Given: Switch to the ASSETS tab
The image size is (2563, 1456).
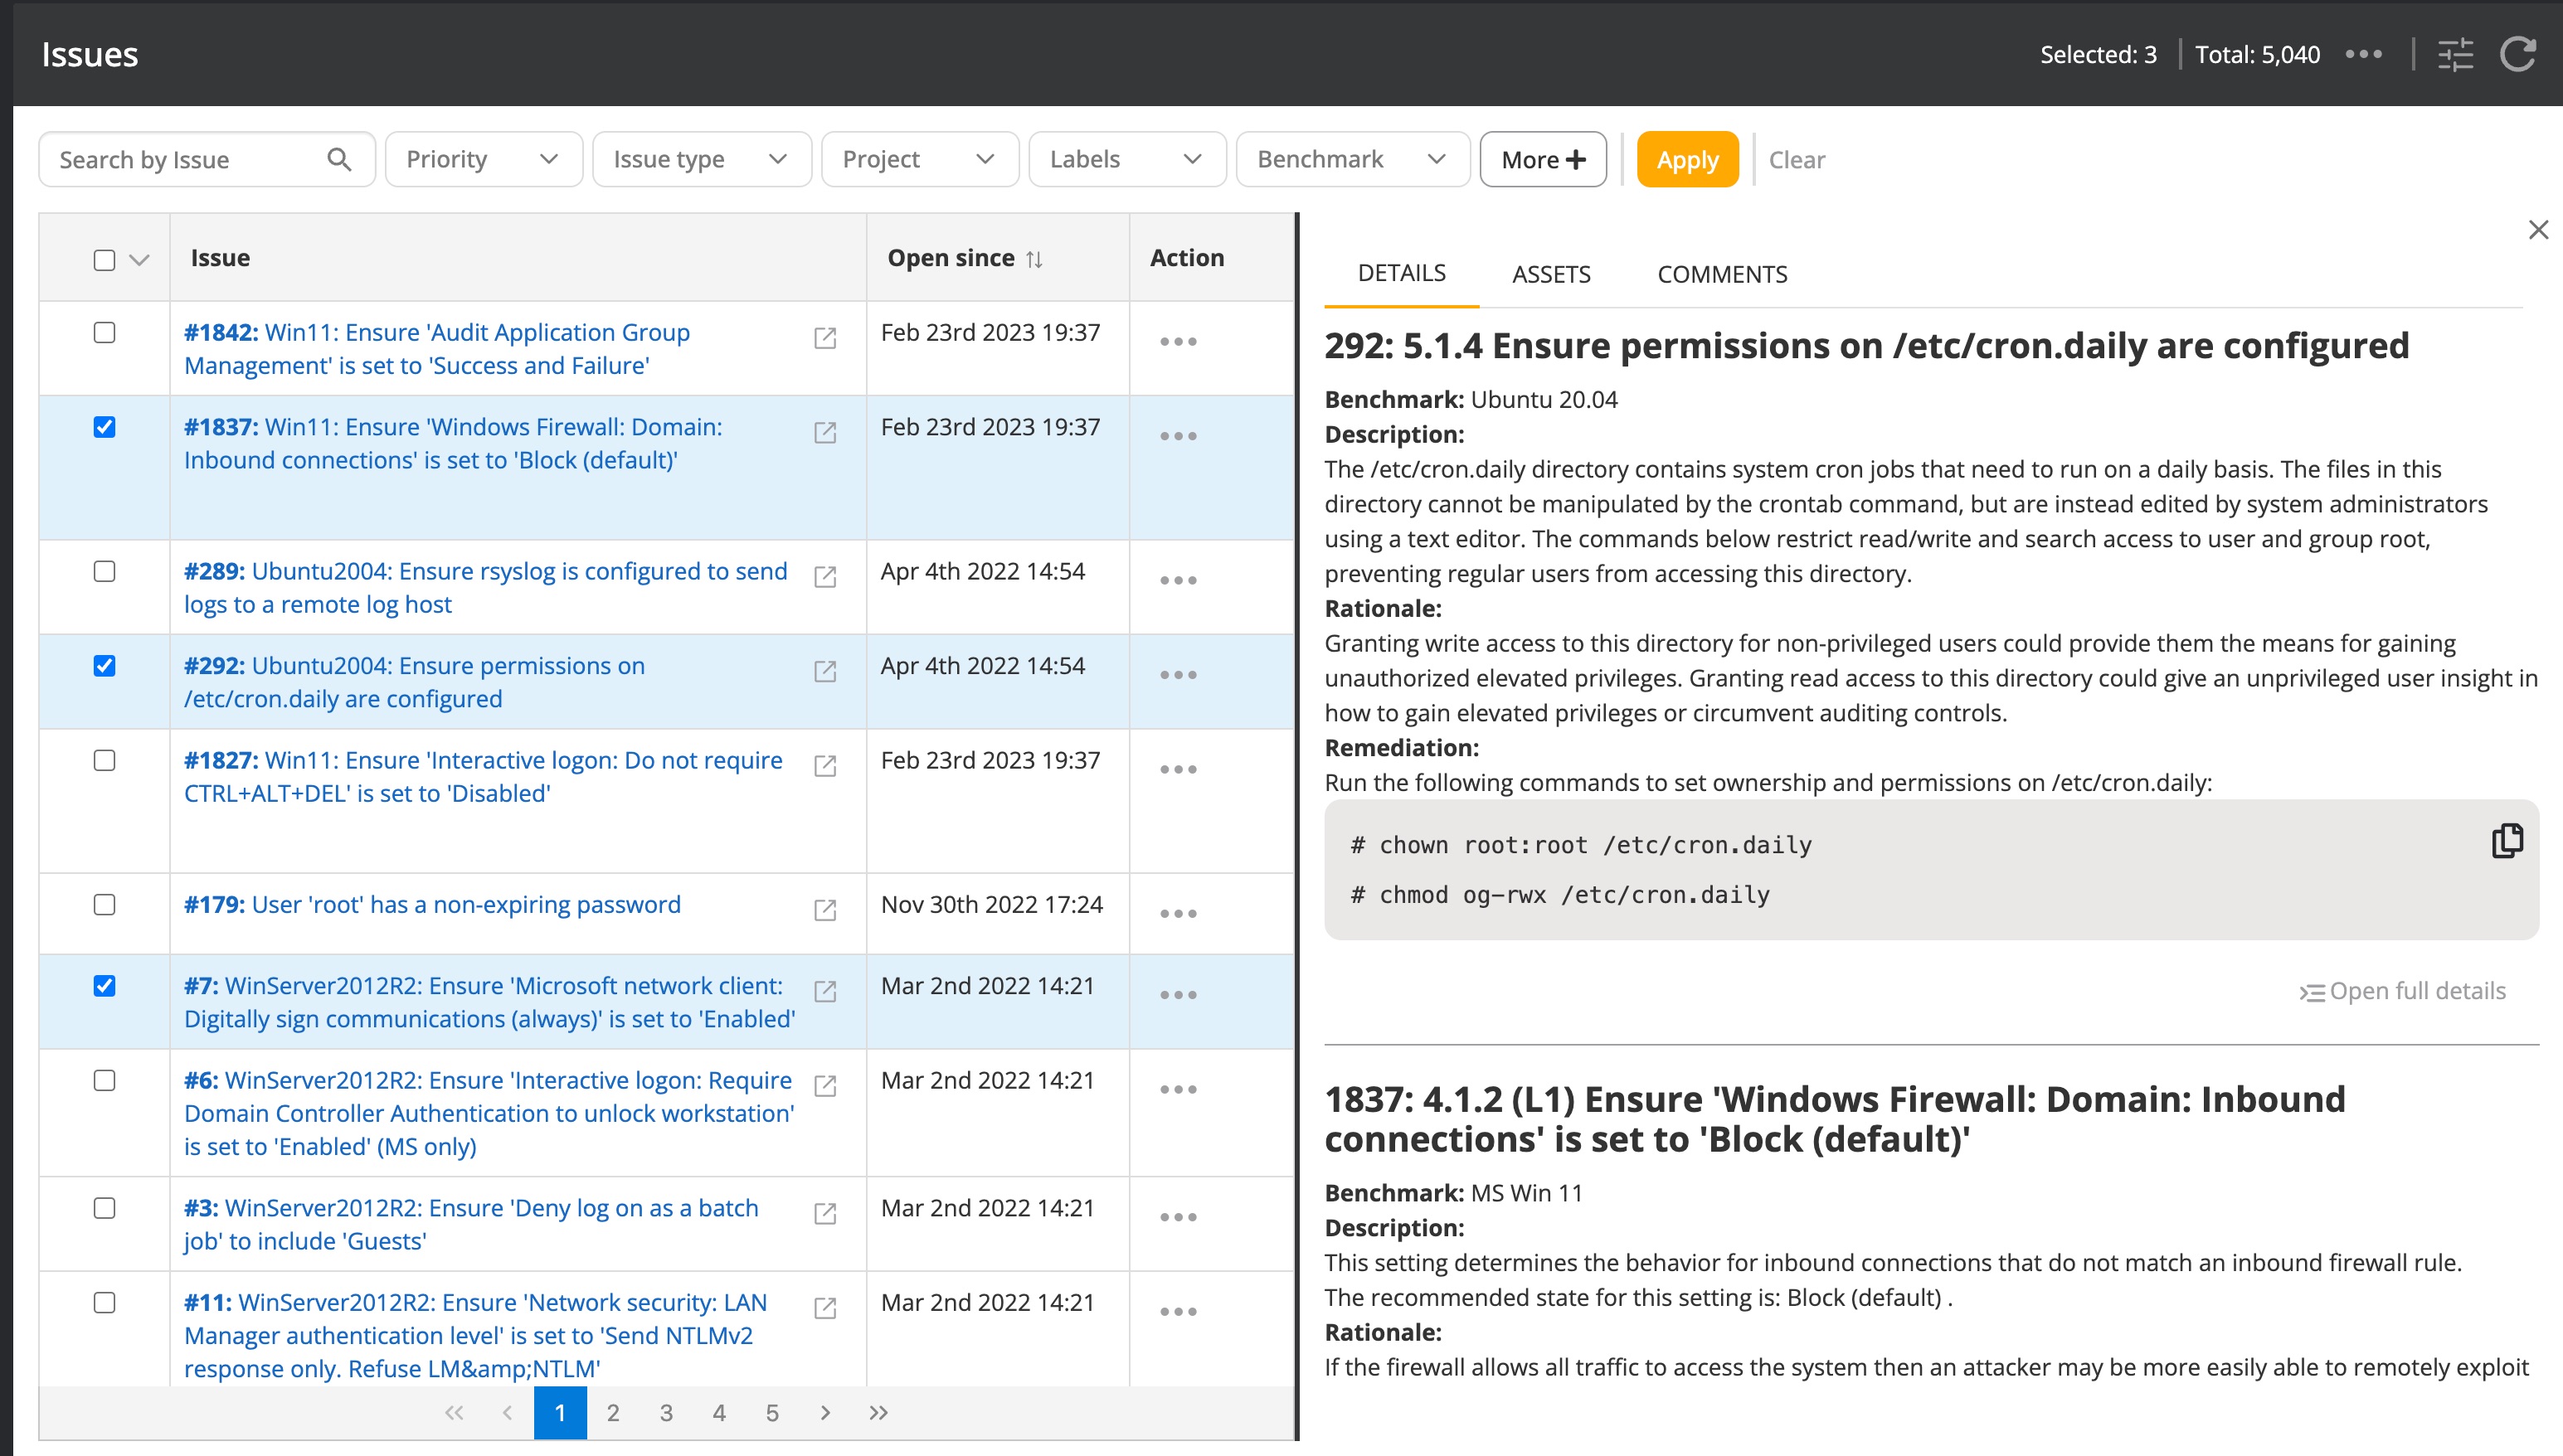Looking at the screenshot, I should (1550, 274).
